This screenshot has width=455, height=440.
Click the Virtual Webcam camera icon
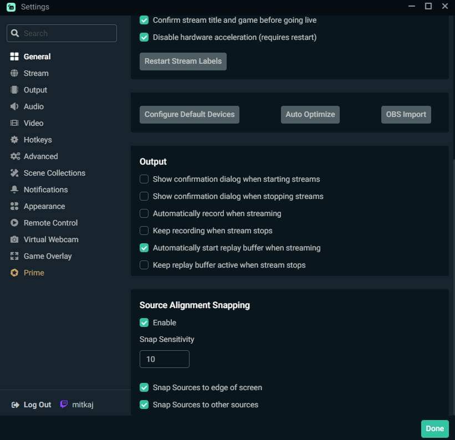14,239
